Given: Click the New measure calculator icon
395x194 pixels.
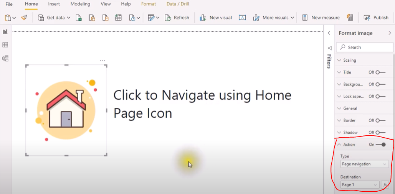Looking at the screenshot, I should [305, 18].
